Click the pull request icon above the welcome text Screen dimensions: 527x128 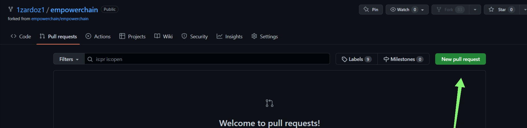coord(269,103)
